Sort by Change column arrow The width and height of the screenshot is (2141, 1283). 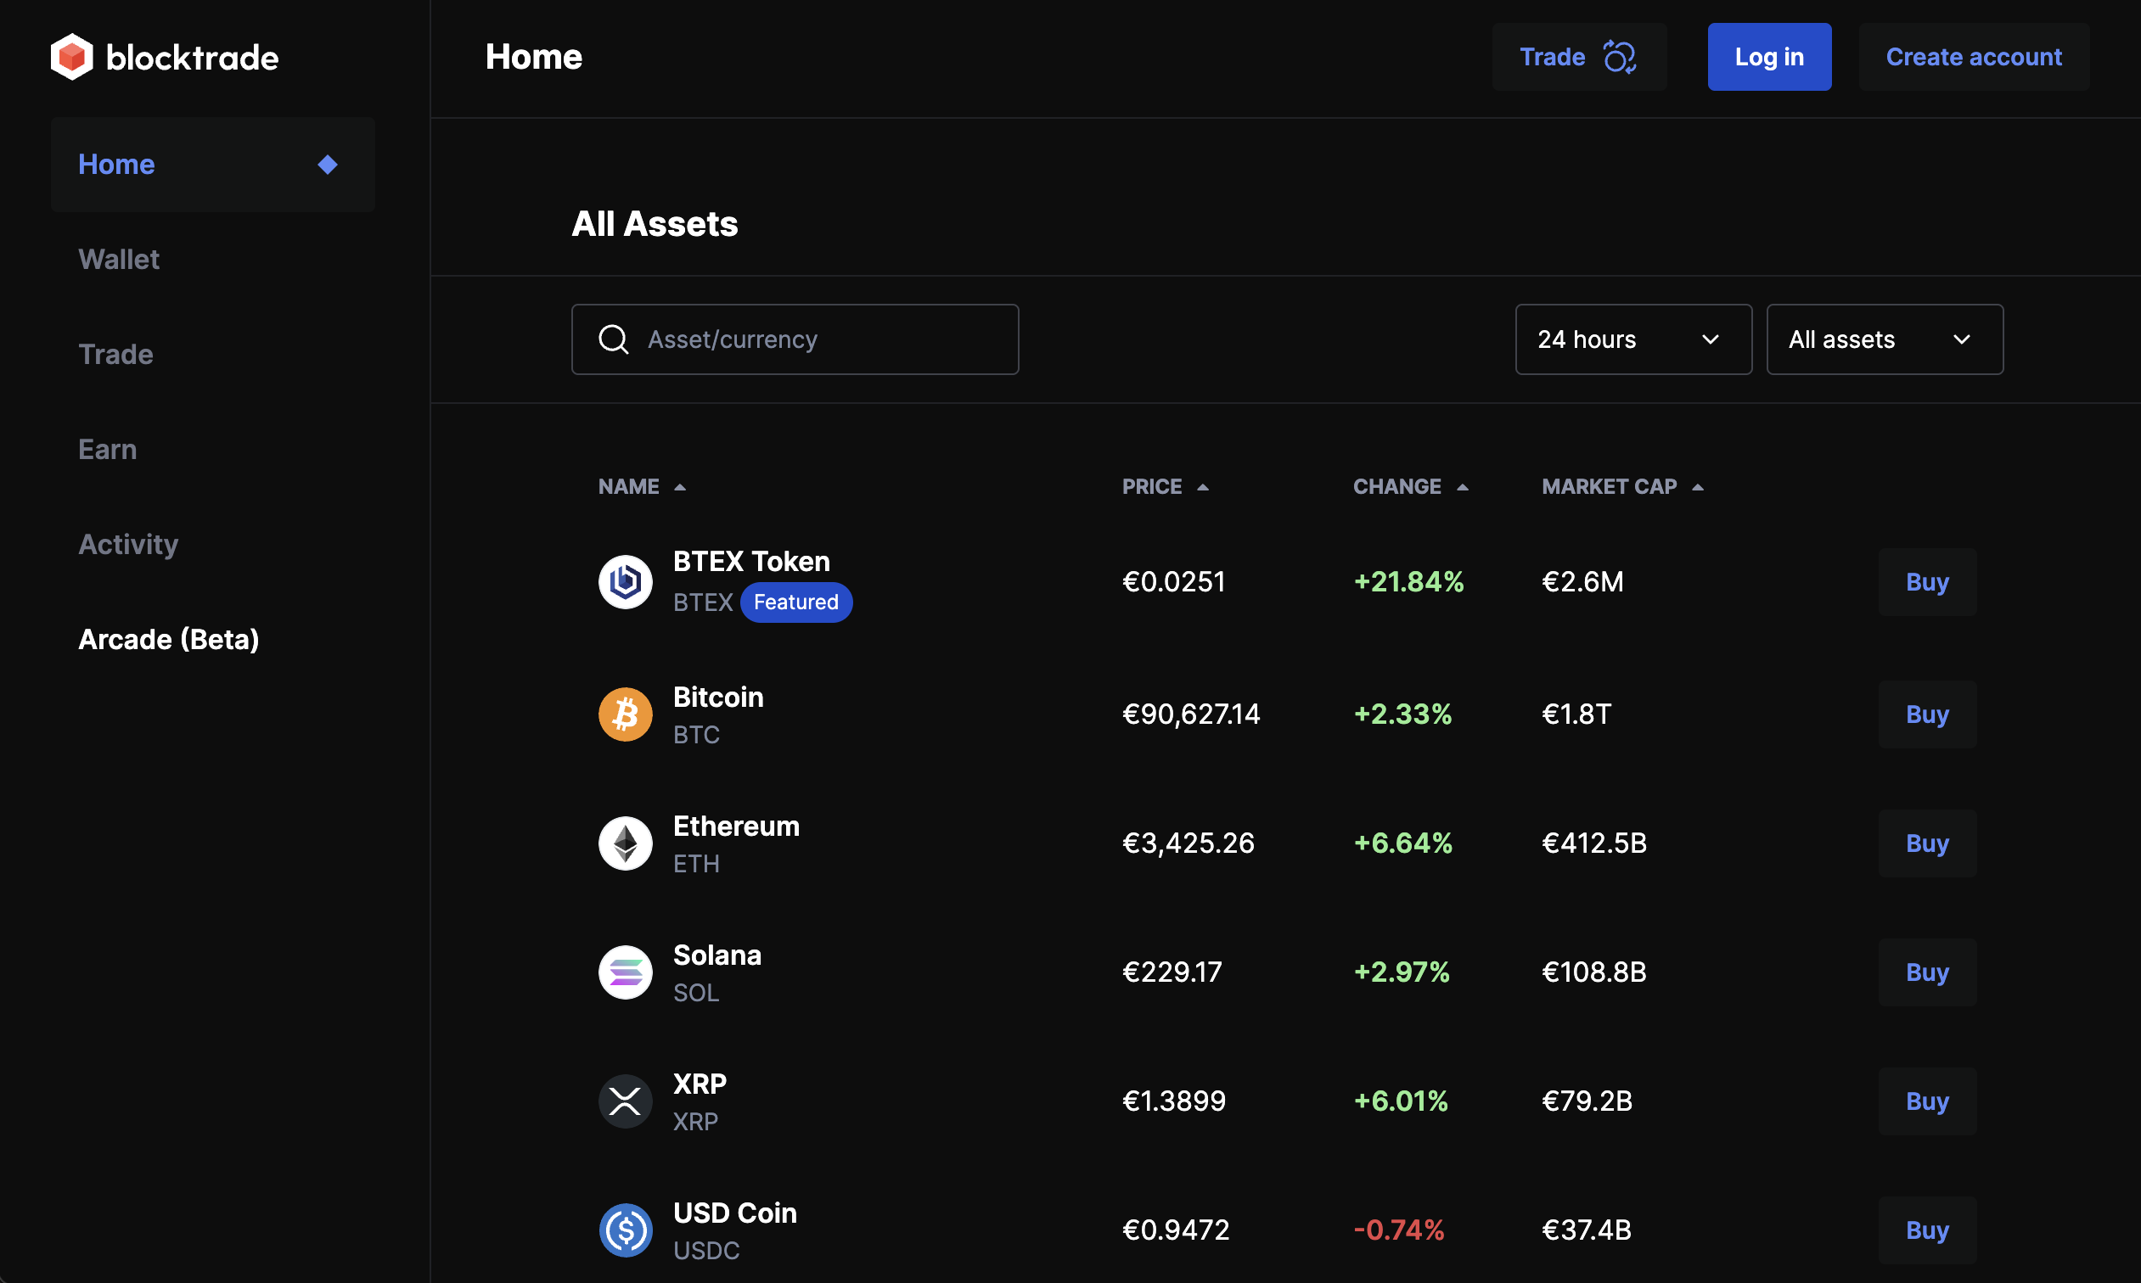pos(1462,488)
